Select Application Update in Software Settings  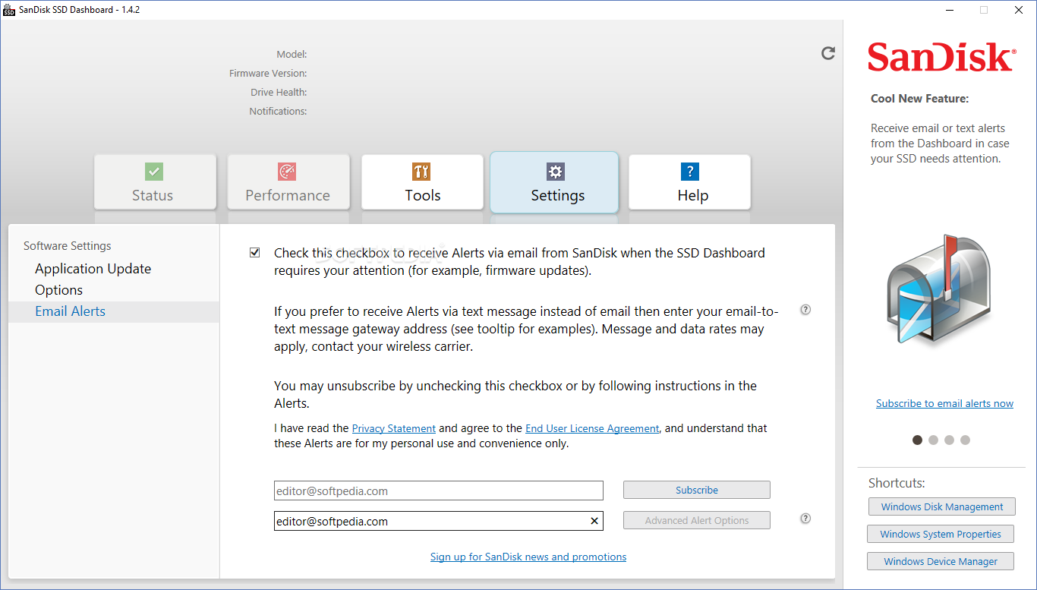93,269
